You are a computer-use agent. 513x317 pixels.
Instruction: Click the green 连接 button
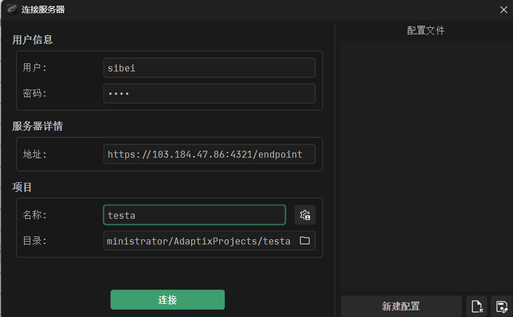coord(168,299)
